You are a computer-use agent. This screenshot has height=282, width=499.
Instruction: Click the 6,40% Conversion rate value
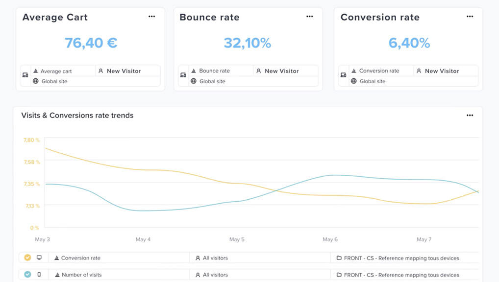pos(410,43)
